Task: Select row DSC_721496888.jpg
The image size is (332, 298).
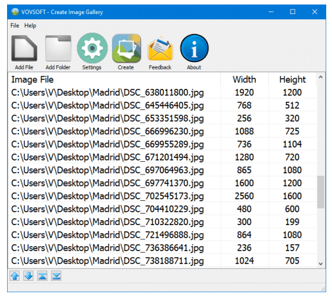Action: pos(162,235)
